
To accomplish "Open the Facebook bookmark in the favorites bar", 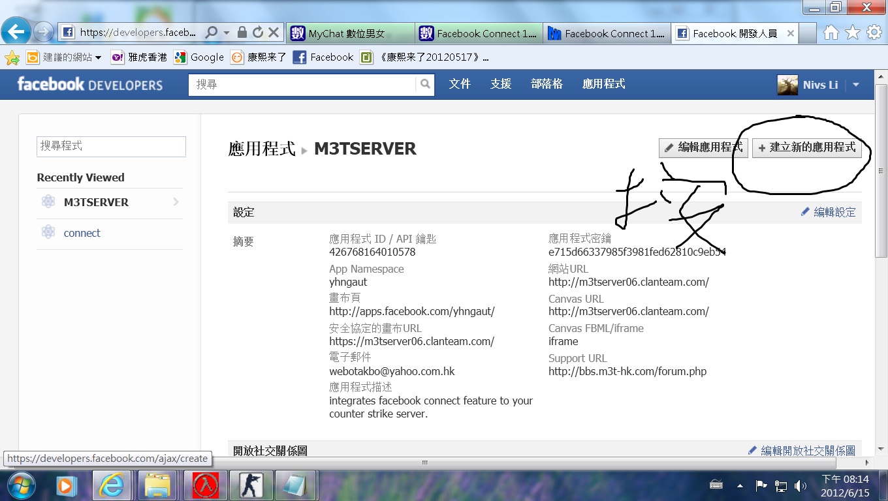I will pos(323,57).
